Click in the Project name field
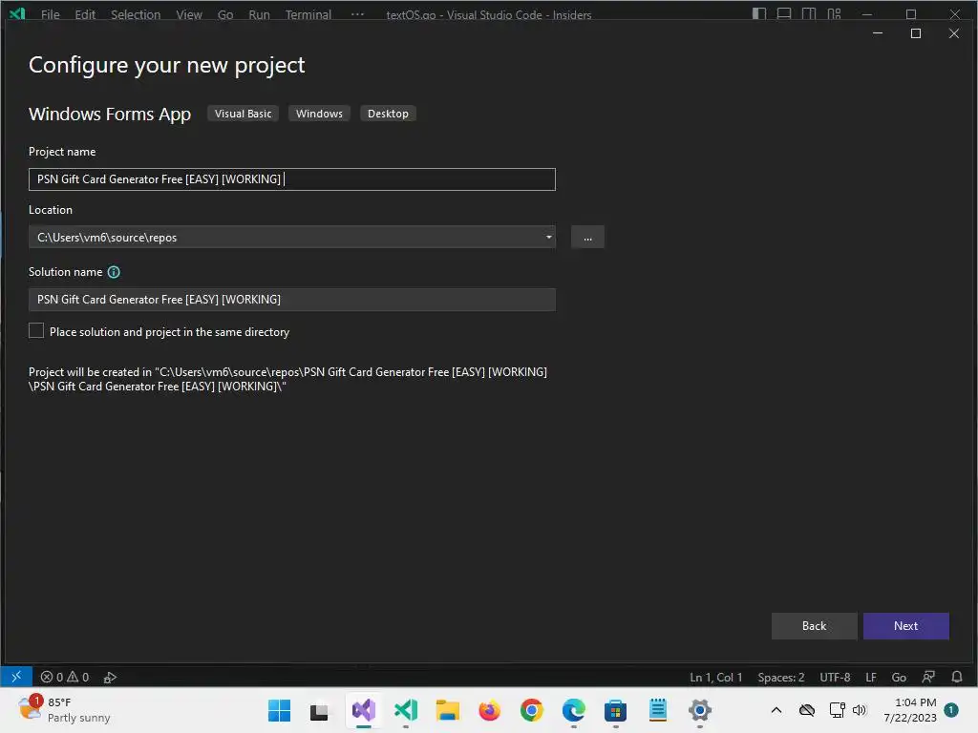Screen dimensions: 978x733 292,179
